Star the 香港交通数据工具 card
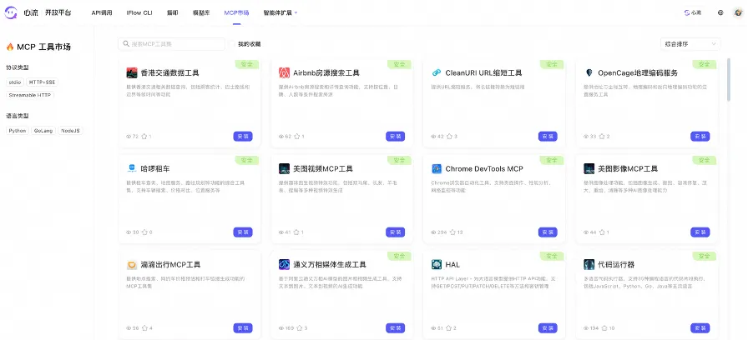Viewport: 748px width, 340px height. pos(144,137)
